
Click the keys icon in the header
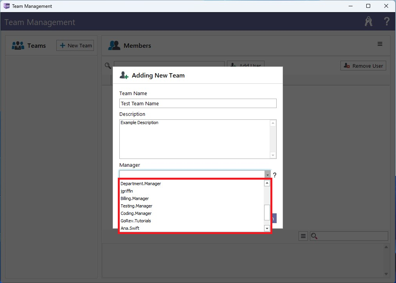point(369,22)
